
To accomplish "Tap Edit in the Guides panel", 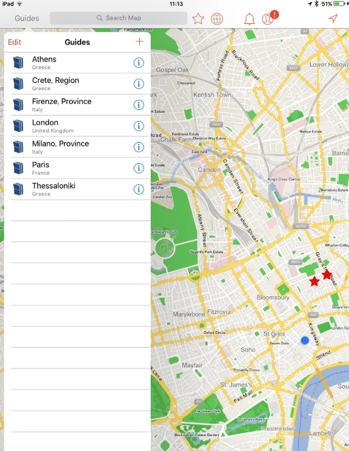I will [14, 42].
